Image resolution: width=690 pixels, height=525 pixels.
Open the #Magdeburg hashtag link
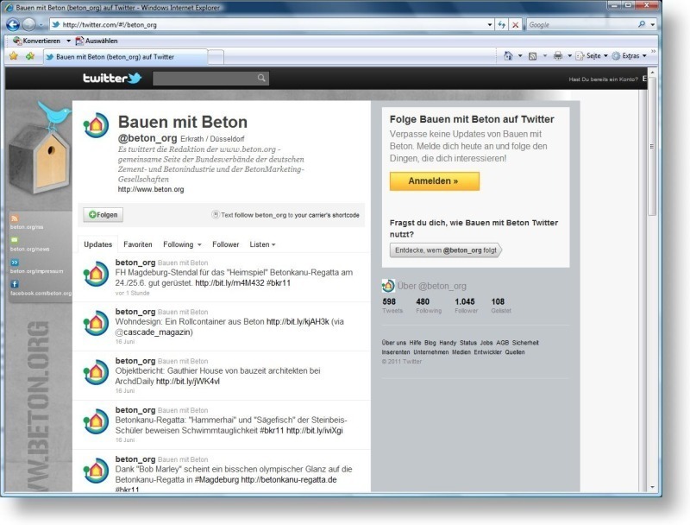(216, 479)
